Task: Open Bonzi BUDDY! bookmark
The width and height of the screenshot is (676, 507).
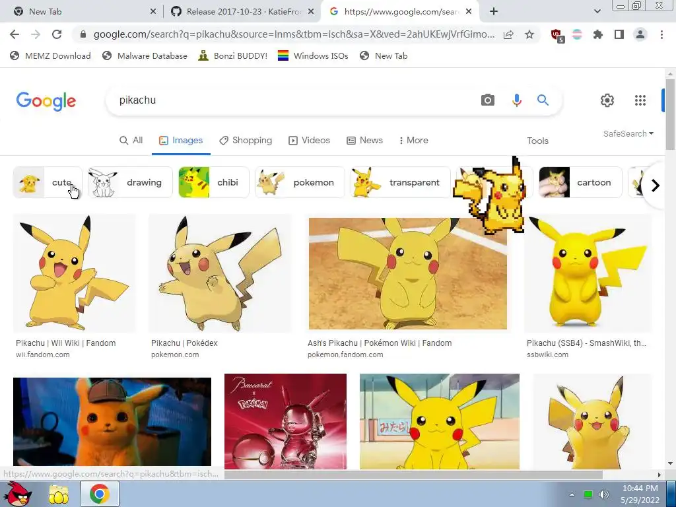Action: 233,55
